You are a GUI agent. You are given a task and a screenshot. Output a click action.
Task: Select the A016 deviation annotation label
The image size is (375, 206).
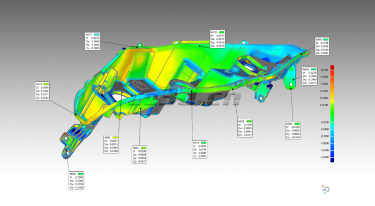coord(42,91)
